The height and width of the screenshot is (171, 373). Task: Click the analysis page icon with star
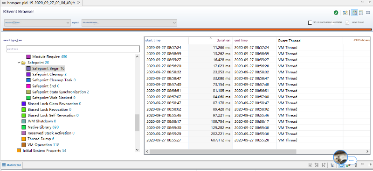pyautogui.click(x=345, y=13)
